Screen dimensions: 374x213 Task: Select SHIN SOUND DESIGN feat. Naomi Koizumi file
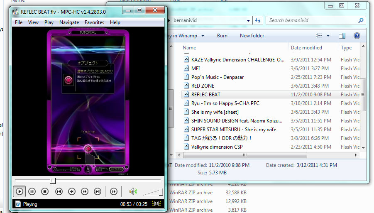237,121
